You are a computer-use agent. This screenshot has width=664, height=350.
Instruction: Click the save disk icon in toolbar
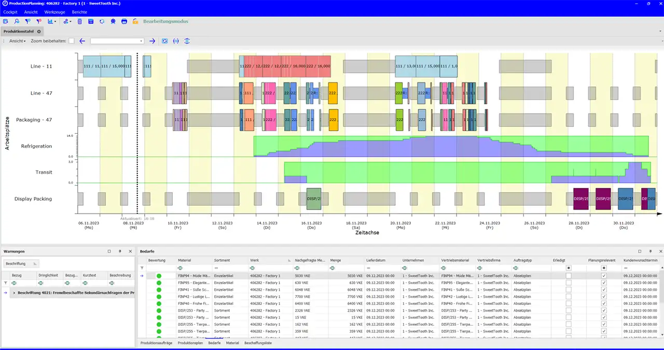point(91,21)
